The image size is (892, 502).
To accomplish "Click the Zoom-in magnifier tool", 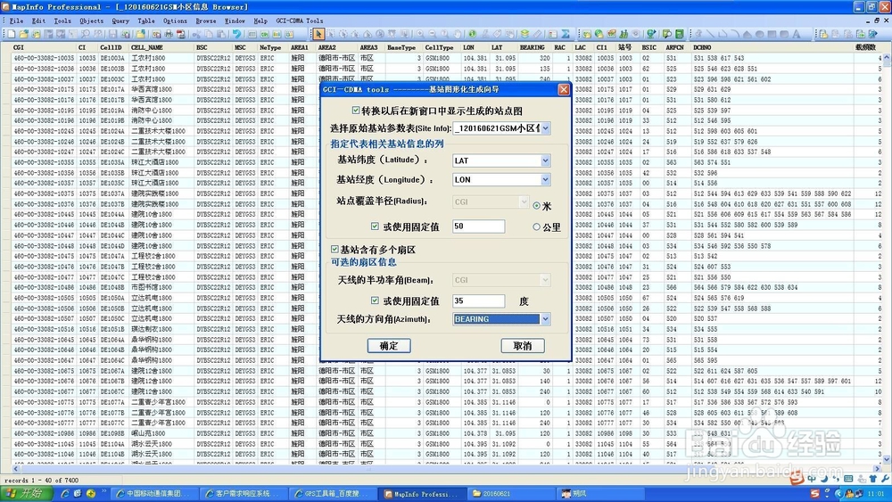I will click(x=420, y=34).
